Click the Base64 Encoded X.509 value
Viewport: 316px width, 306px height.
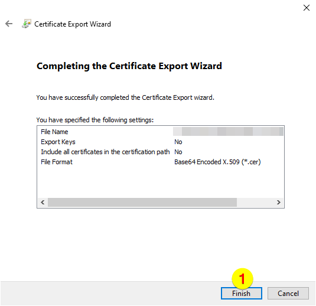point(217,162)
